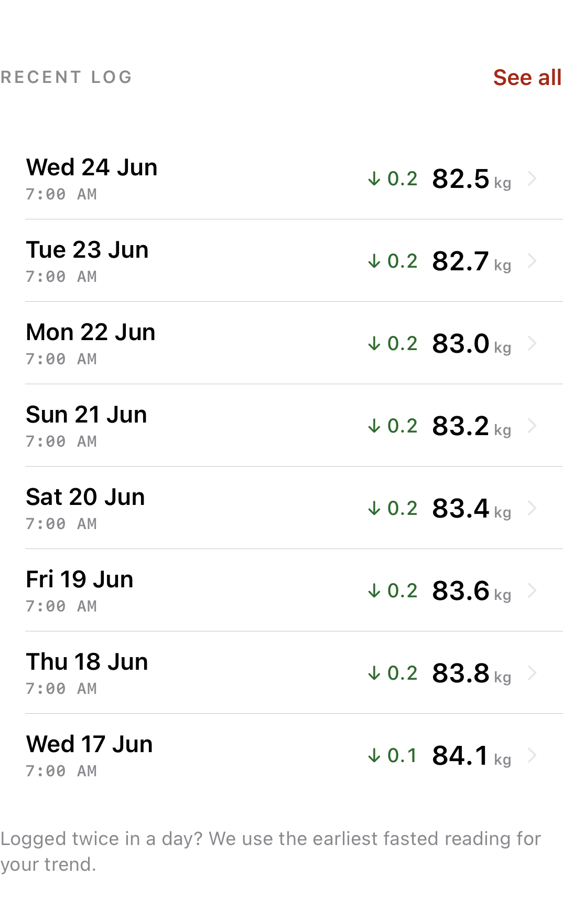
Task: Tap the down arrow beside 83.8 kg
Action: click(x=374, y=673)
